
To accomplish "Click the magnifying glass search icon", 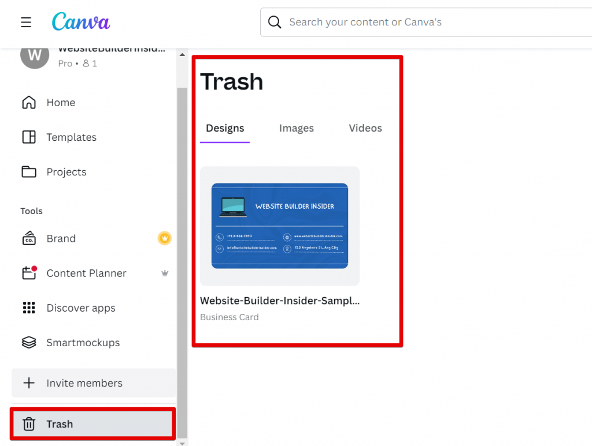I will pos(275,22).
